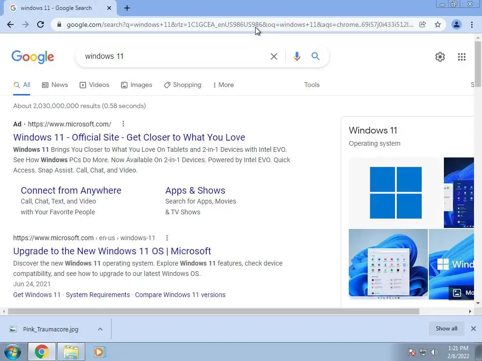Open the Get Windows 11 sitelink

coord(37,295)
